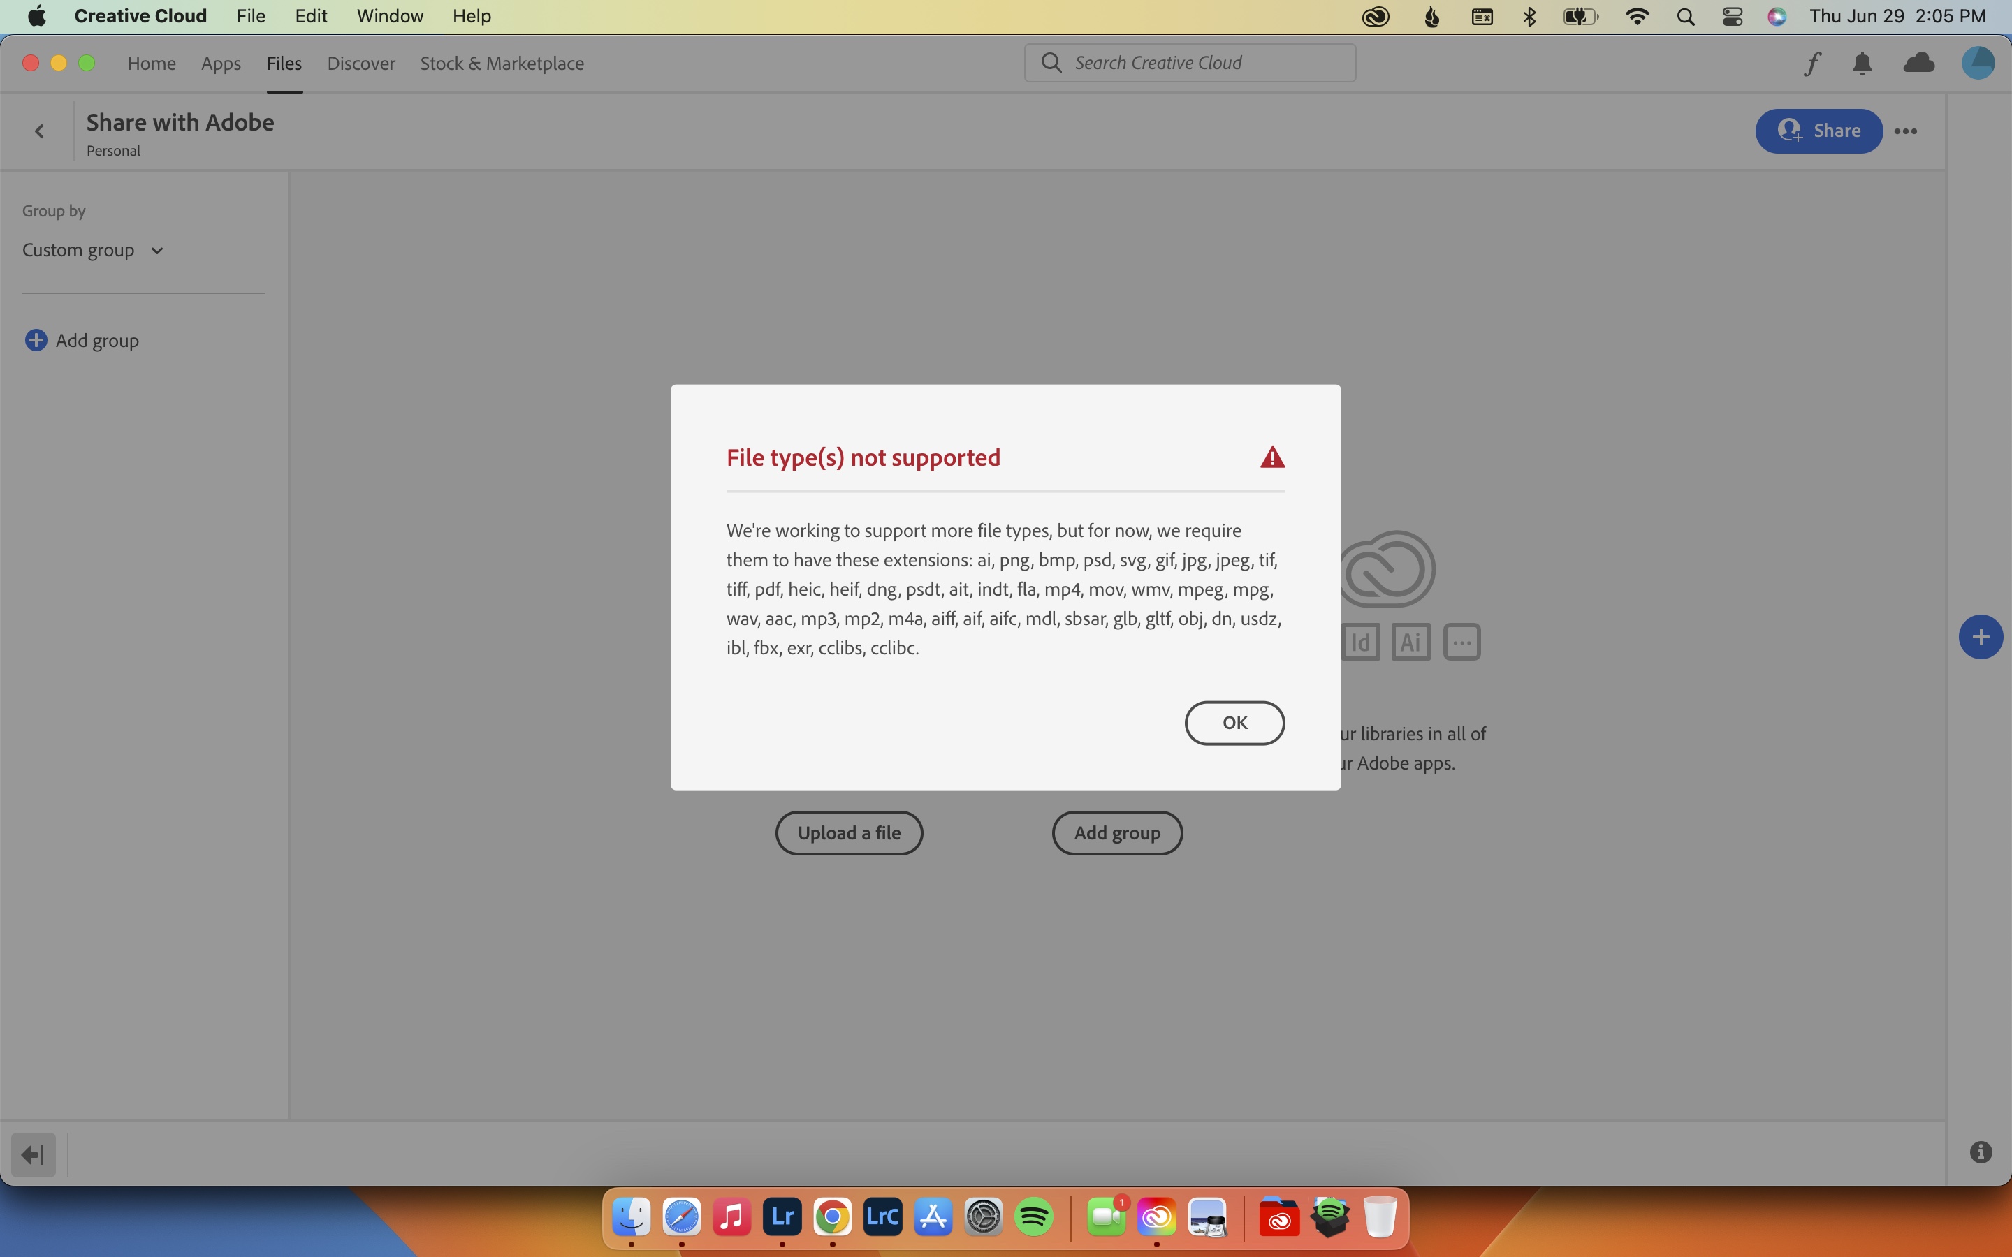Open Lightroom from the Dock
This screenshot has width=2012, height=1257.
click(782, 1218)
